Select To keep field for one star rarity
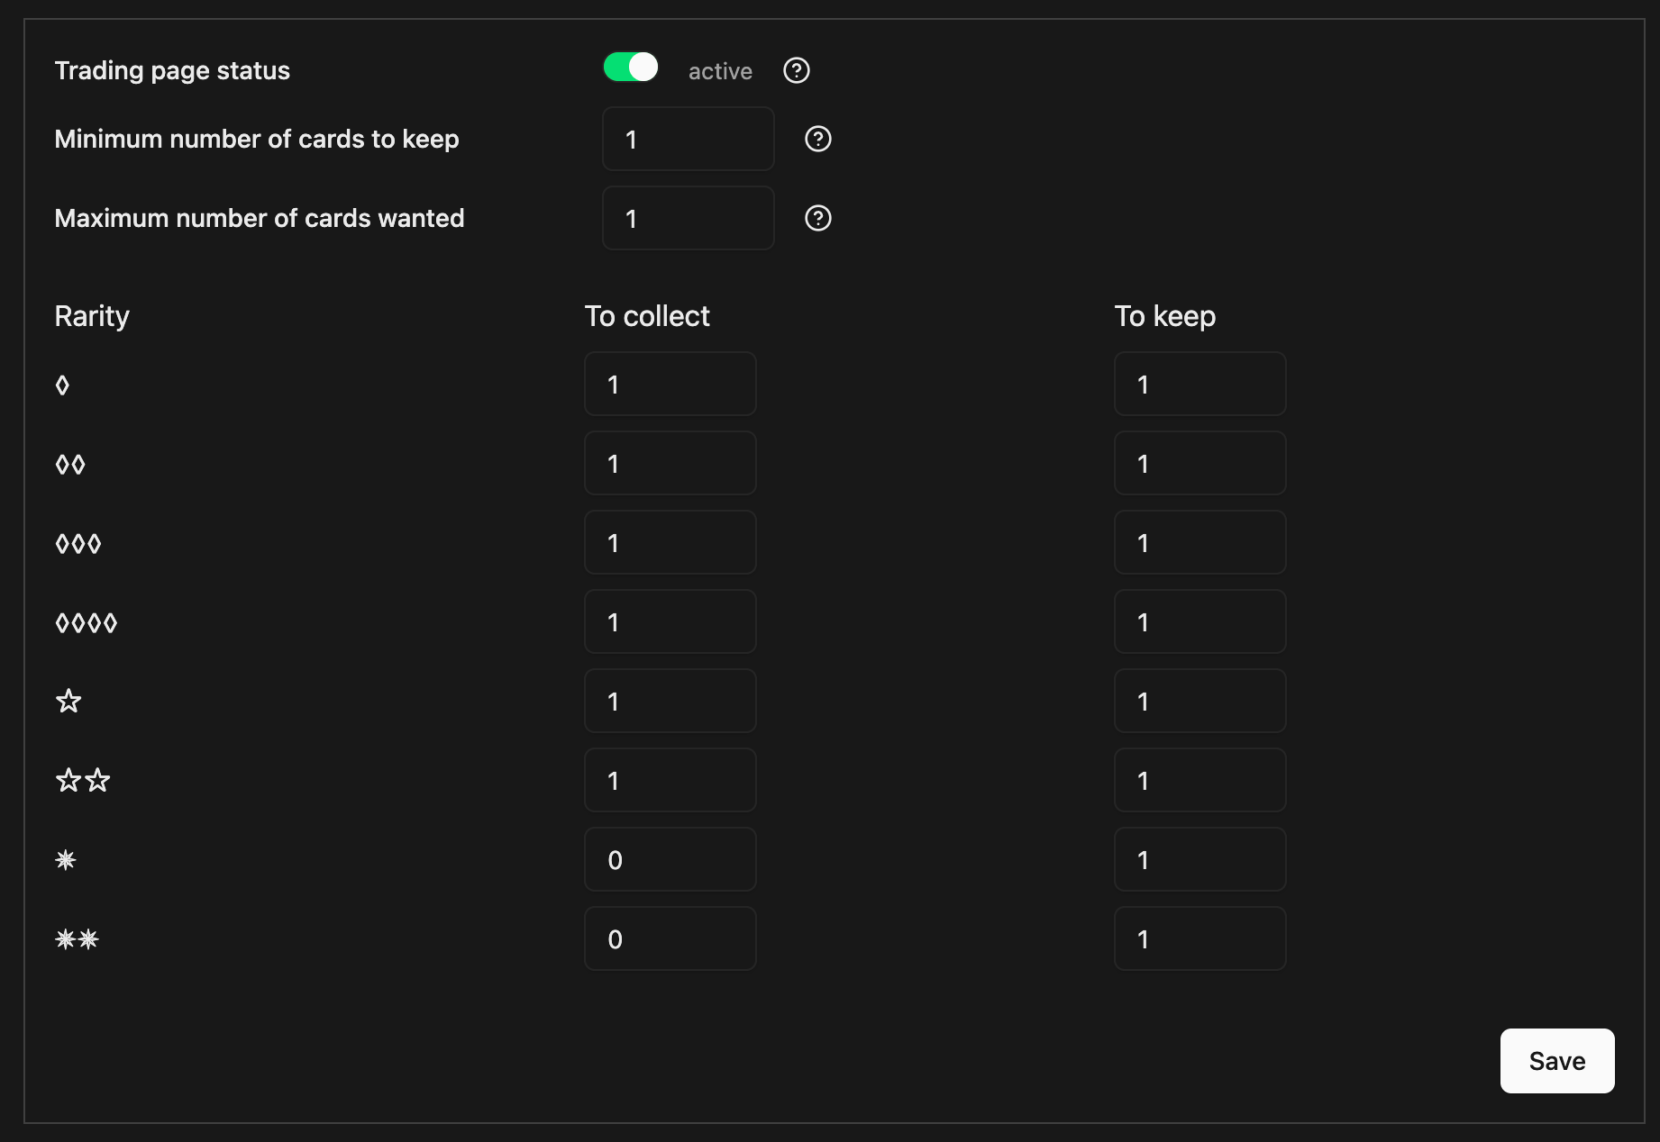The height and width of the screenshot is (1142, 1660). pos(1199,701)
